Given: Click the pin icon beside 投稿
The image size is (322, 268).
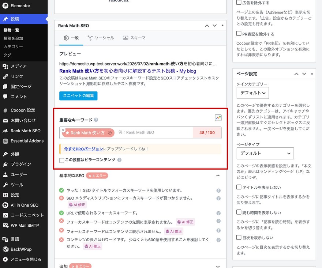Looking at the screenshot, I should pos(5,19).
